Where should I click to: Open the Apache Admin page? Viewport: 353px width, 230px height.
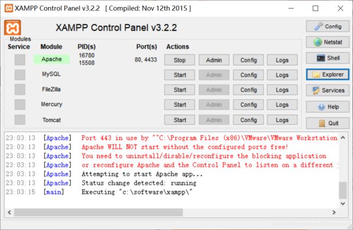(x=214, y=60)
